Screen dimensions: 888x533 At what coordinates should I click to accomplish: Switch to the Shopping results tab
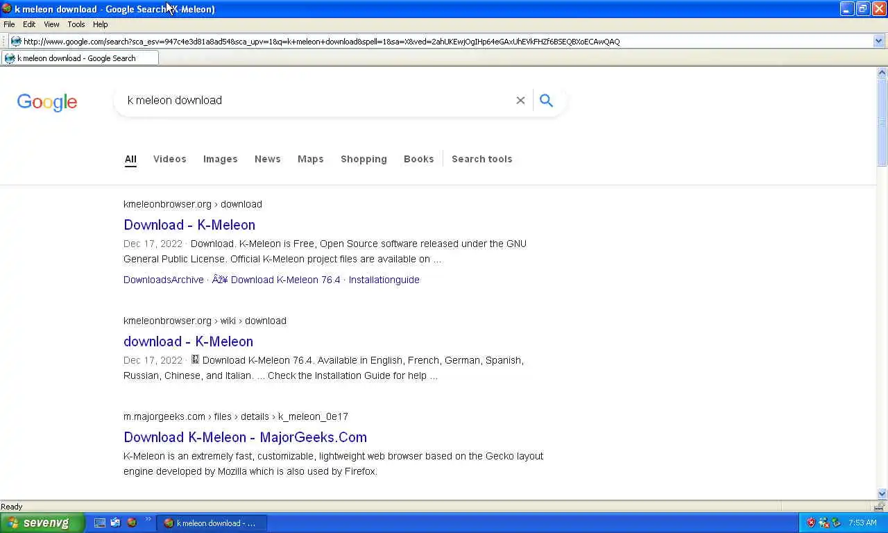click(x=364, y=159)
